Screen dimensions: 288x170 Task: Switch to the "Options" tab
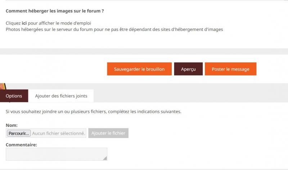[x=14, y=96]
